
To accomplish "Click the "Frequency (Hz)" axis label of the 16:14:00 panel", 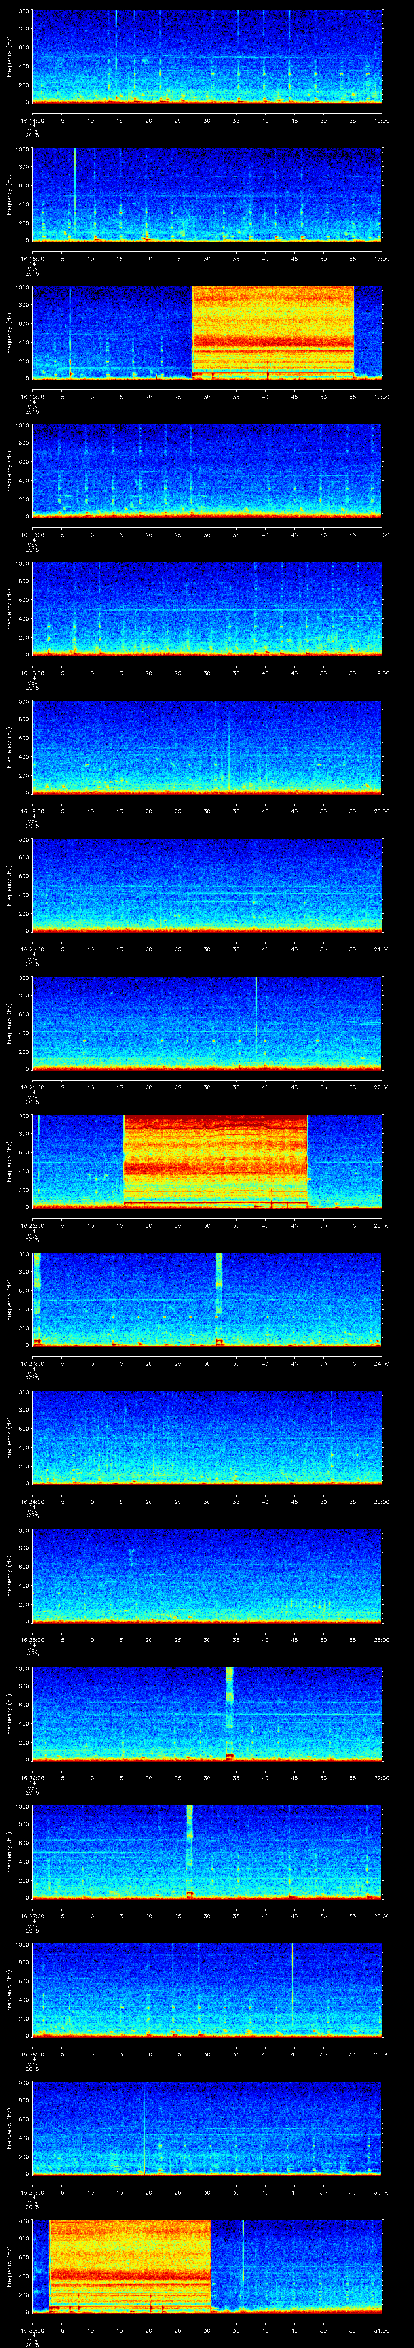I will pyautogui.click(x=9, y=57).
